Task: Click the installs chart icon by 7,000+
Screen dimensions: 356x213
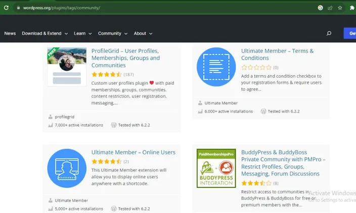Action: (x=50, y=125)
